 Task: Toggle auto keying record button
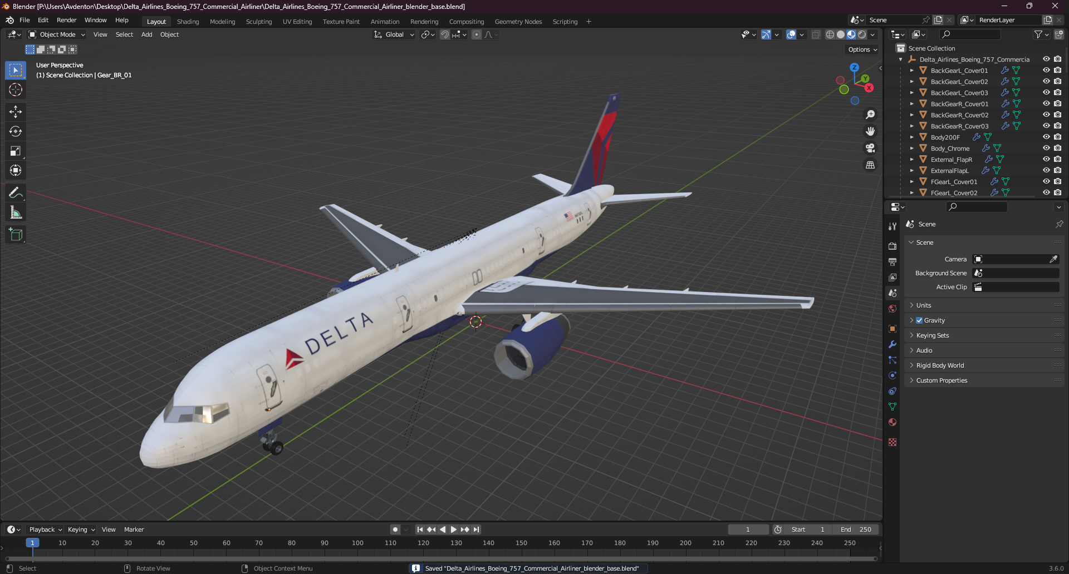[x=395, y=530]
